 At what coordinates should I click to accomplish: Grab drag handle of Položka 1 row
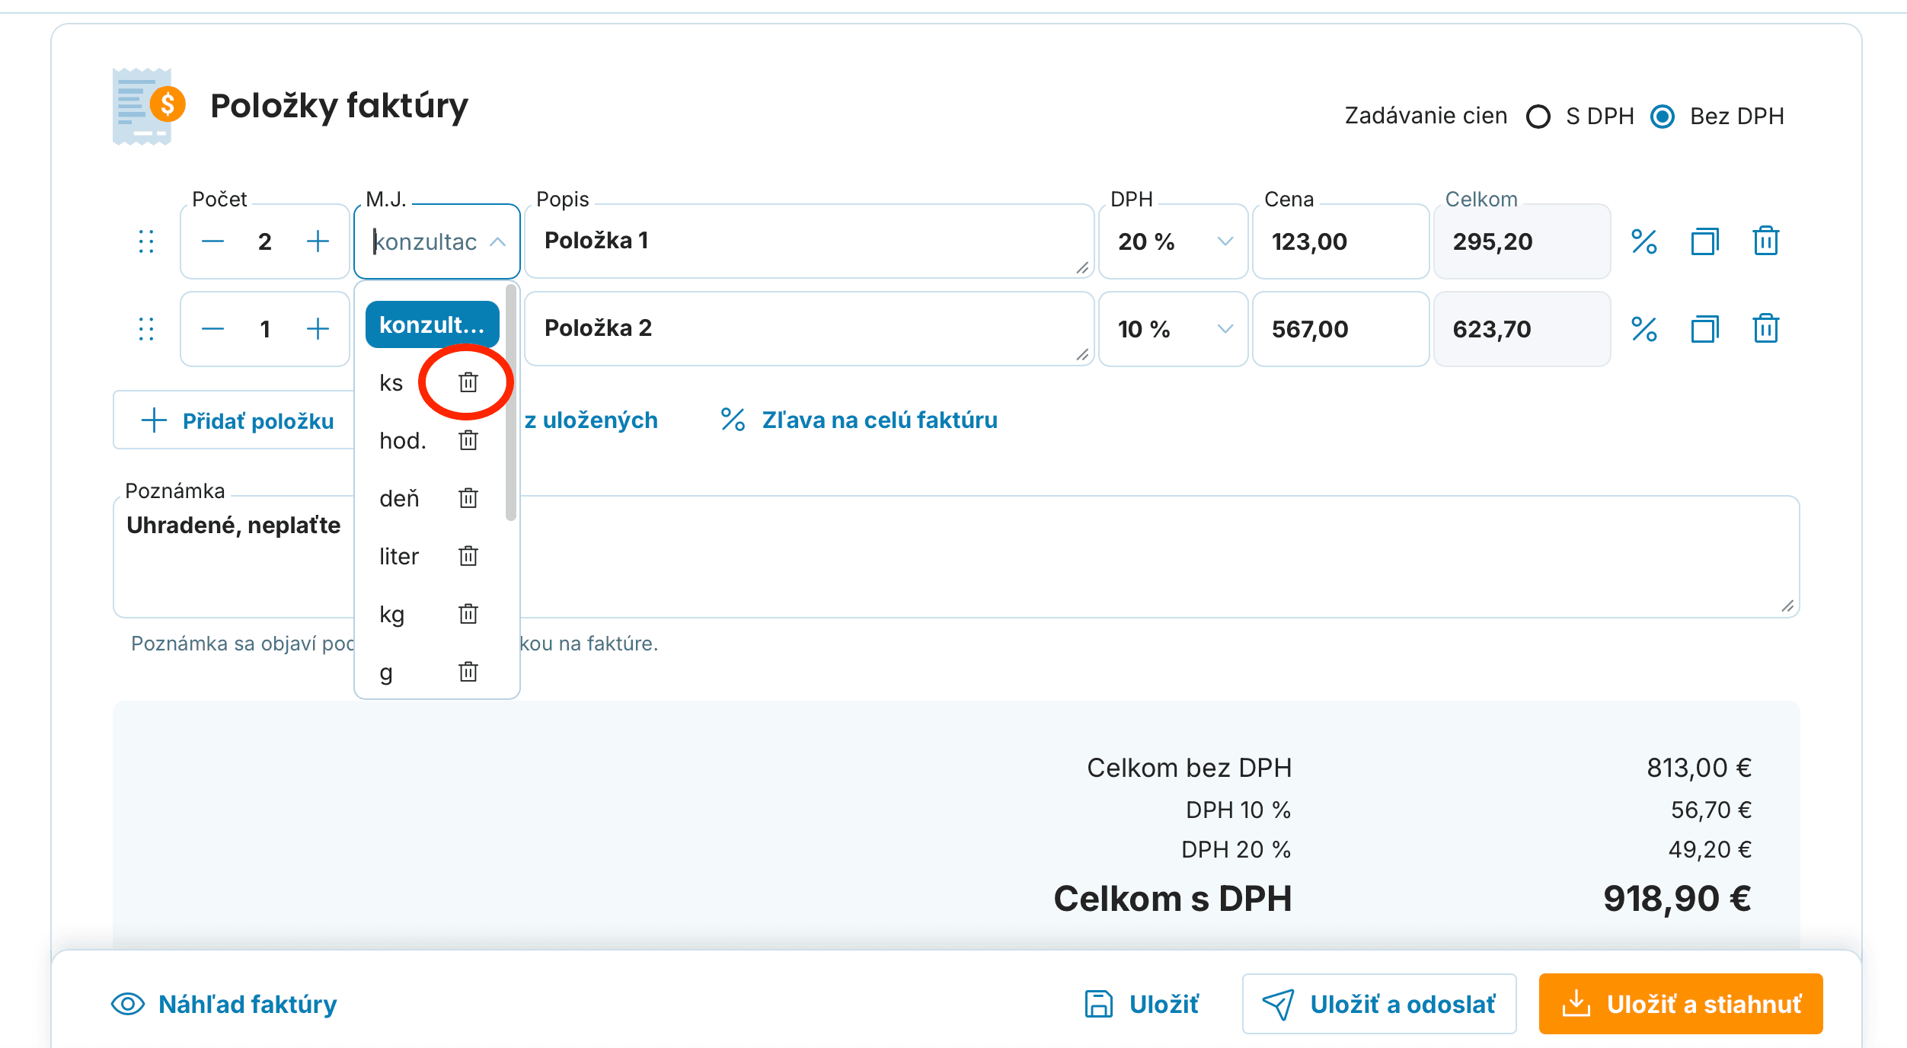146,241
